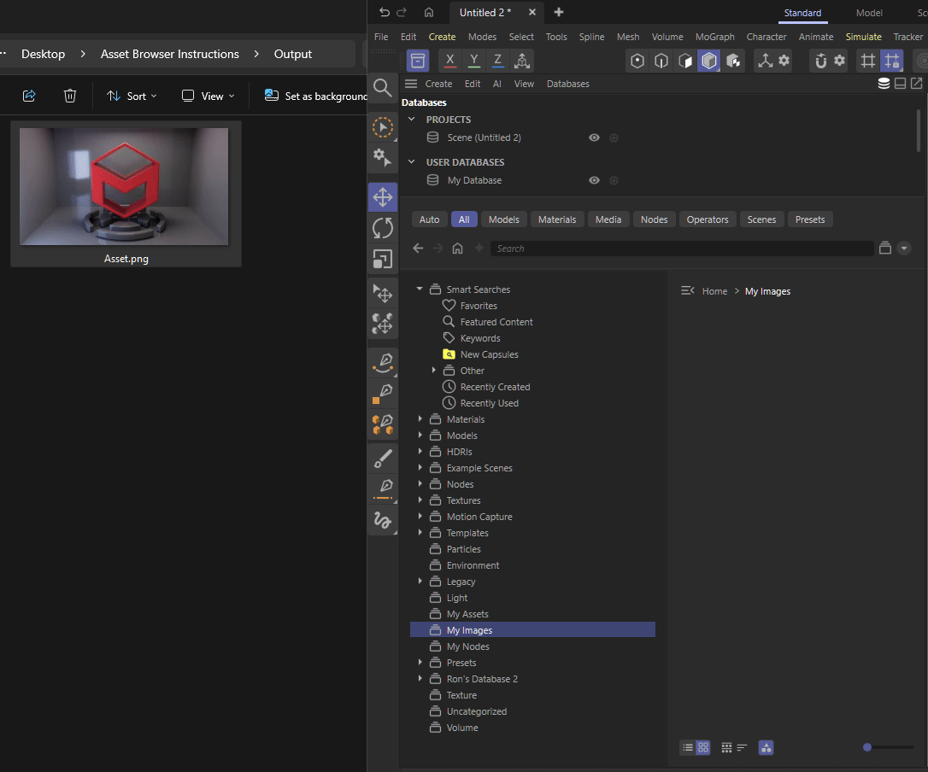Click the Materials filter button
Viewport: 928px width, 772px height.
557,219
